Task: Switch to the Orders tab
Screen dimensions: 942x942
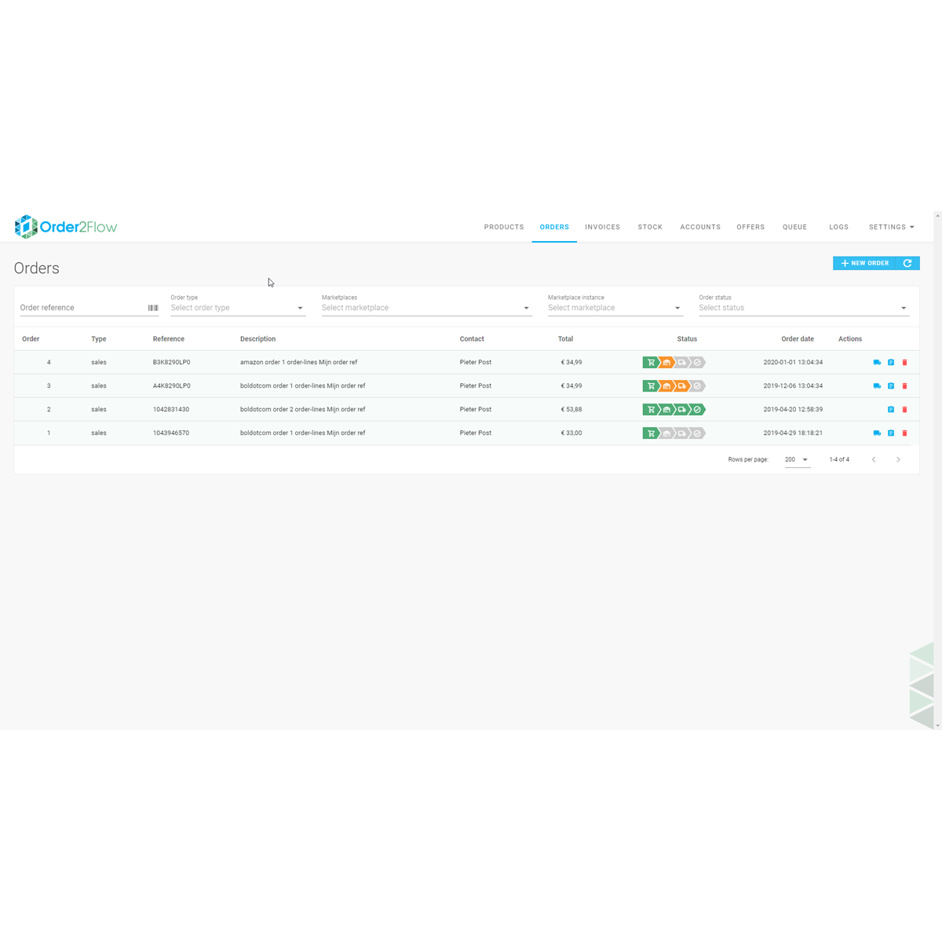Action: click(x=554, y=227)
